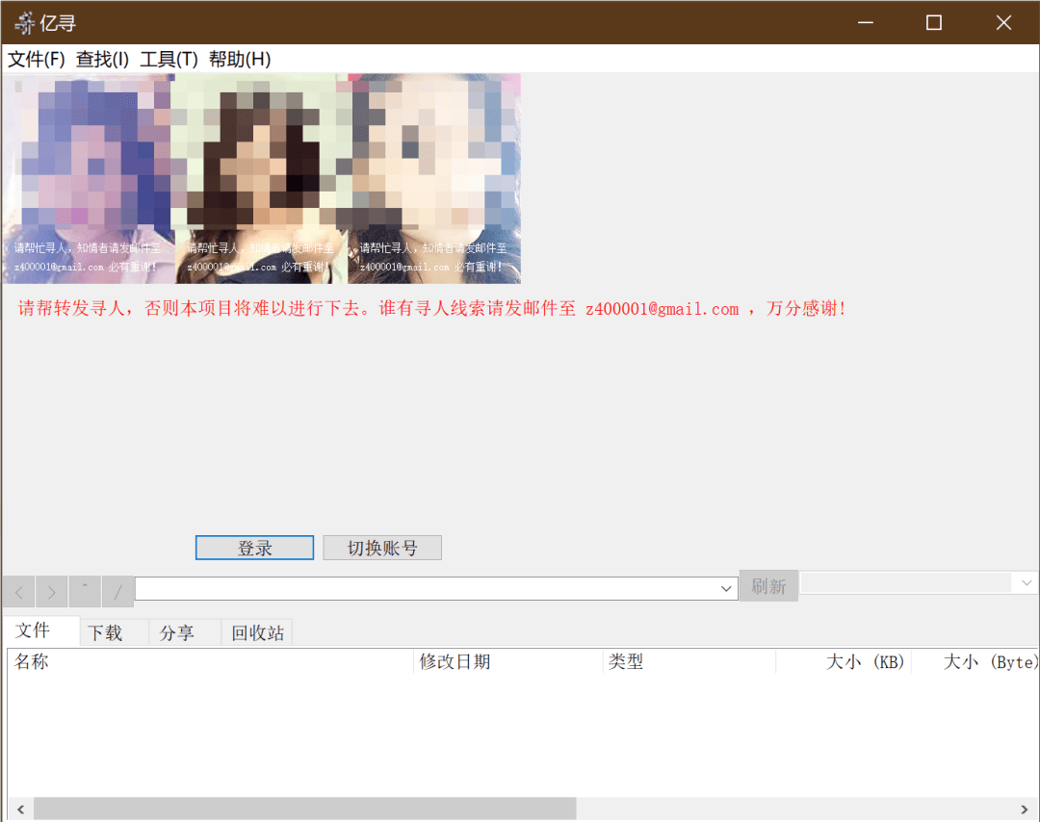The image size is (1040, 822).
Task: Sort by the 类型 column header
Action: 689,661
